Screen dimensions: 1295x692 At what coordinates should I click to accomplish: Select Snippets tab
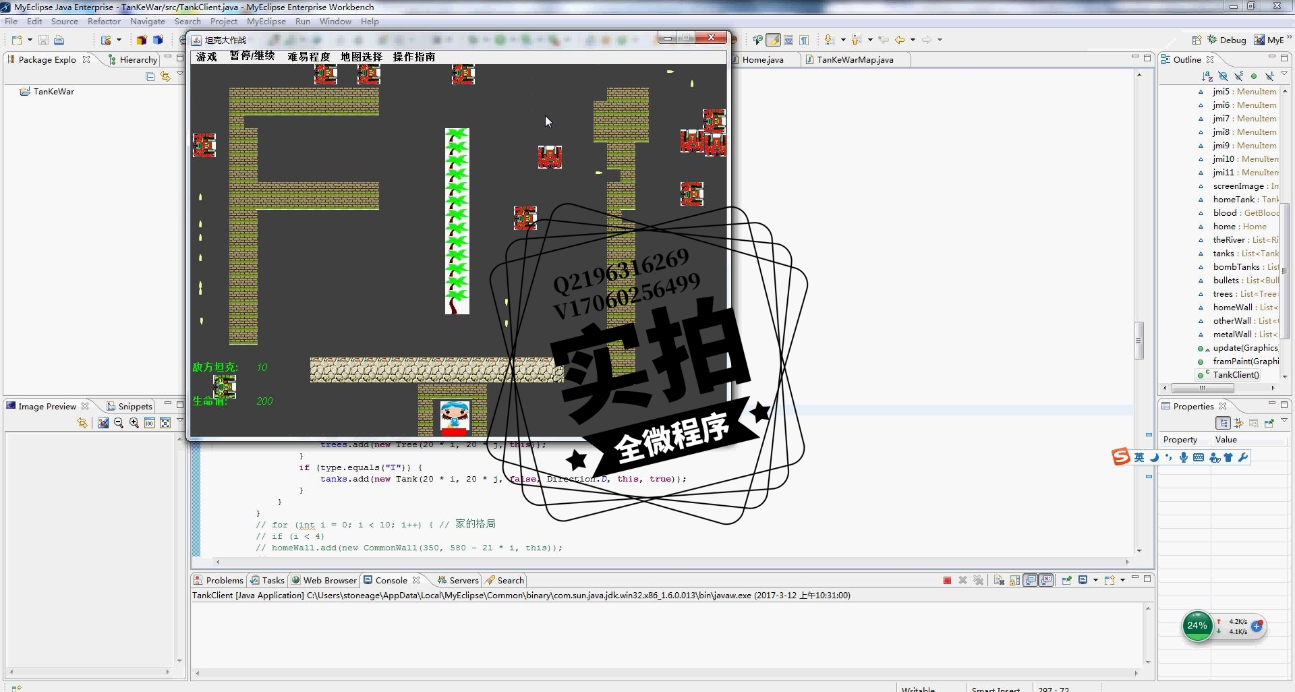129,407
